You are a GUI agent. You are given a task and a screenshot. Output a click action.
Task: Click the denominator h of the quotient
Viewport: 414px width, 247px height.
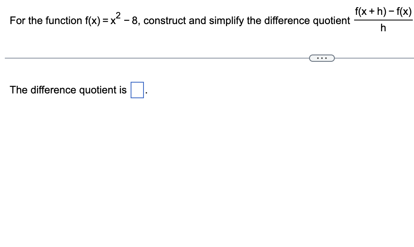pyautogui.click(x=383, y=28)
